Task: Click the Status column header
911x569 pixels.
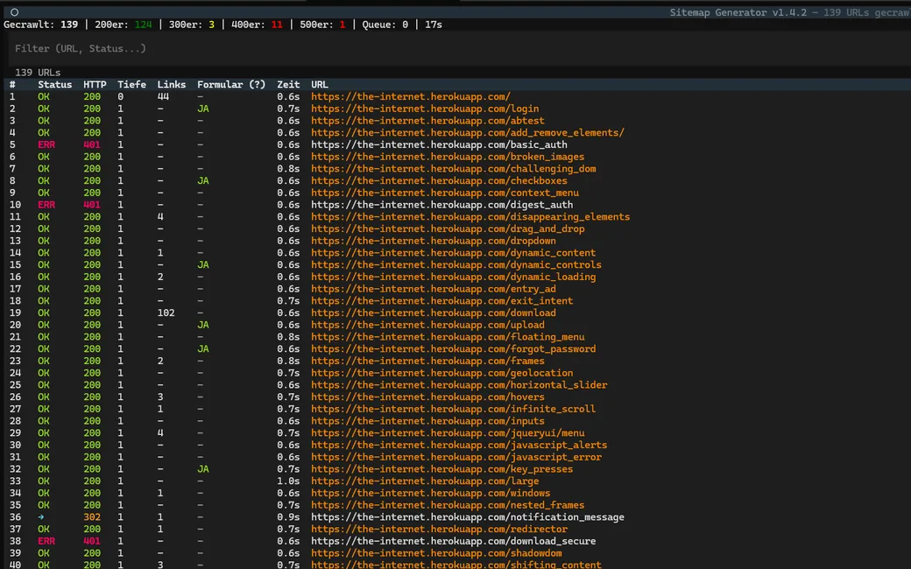Action: click(54, 85)
